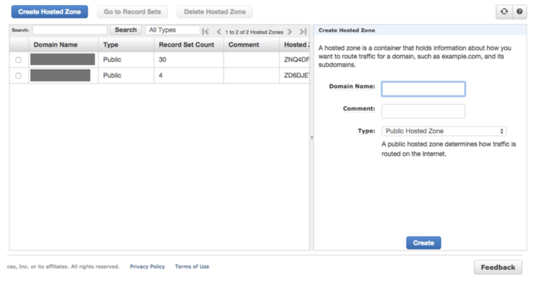541x281 pixels.
Task: Go to first page of hosted zones
Action: 206,32
